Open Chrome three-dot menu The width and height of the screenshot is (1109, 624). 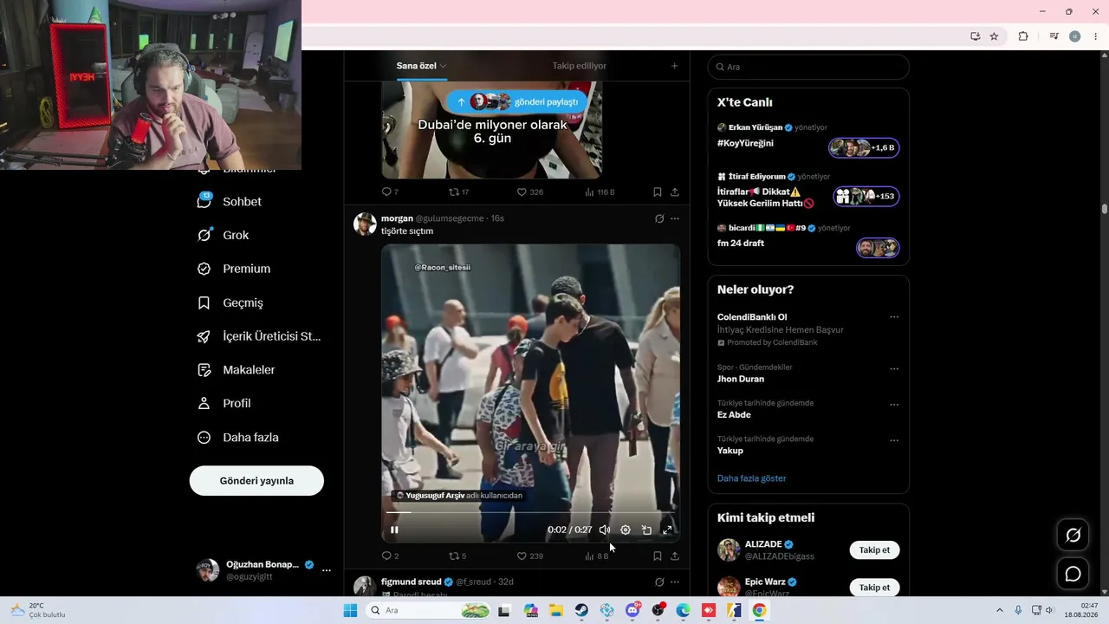point(1096,36)
